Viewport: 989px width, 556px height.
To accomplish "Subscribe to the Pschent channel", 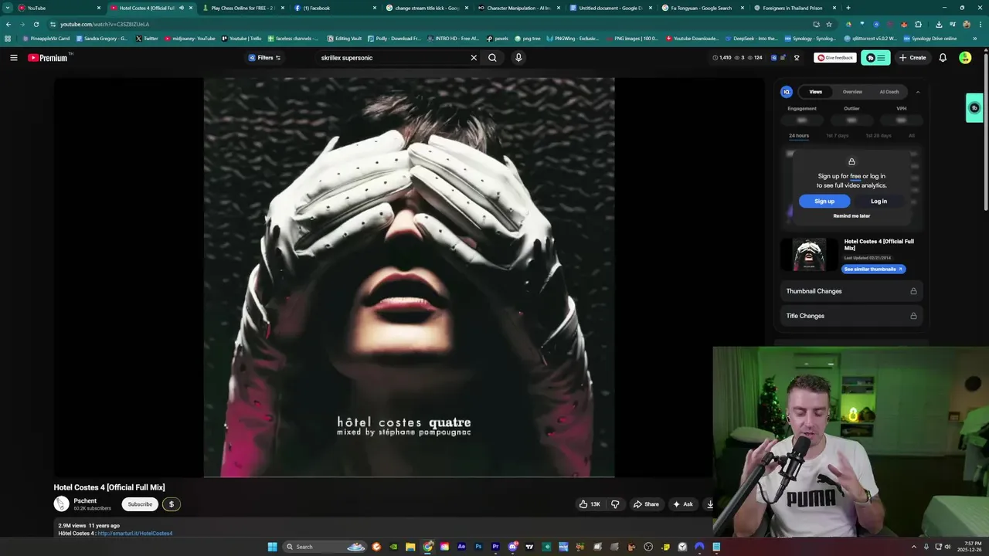I will click(x=140, y=504).
